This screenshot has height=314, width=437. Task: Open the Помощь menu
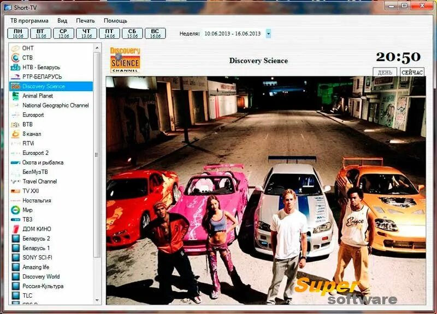[115, 21]
